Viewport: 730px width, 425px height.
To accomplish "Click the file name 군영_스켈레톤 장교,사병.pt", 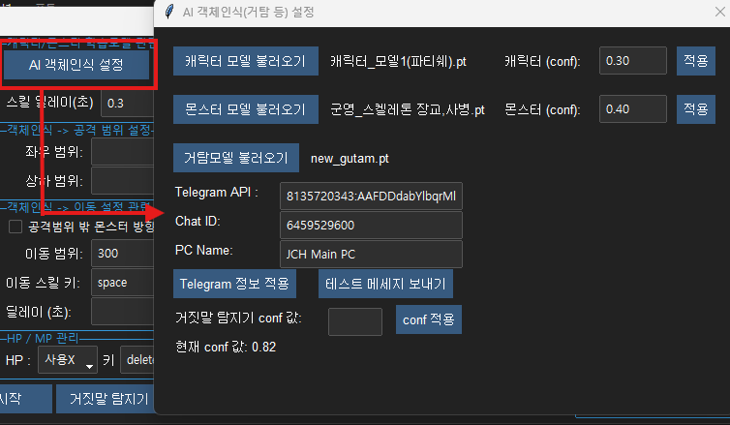I will tap(408, 109).
